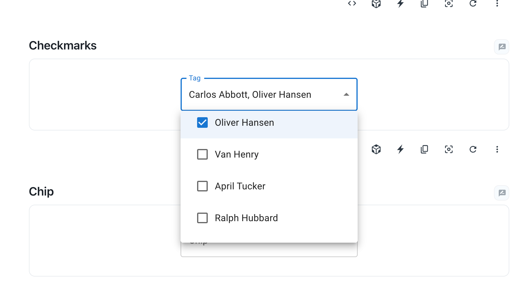This screenshot has width=527, height=288.
Task: Copy the Chip demo source code
Action: [424, 149]
